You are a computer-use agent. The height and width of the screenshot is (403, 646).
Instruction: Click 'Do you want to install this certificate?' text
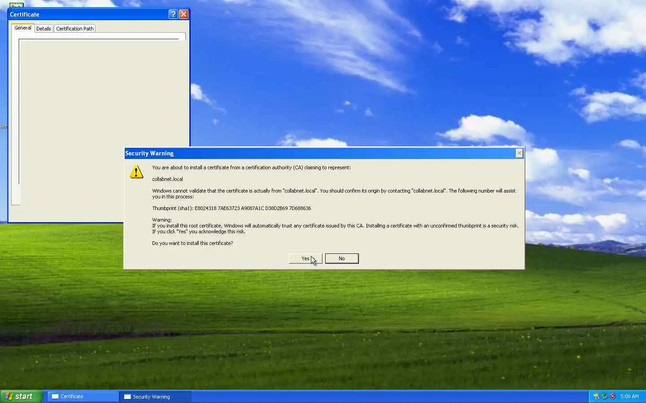coord(192,243)
